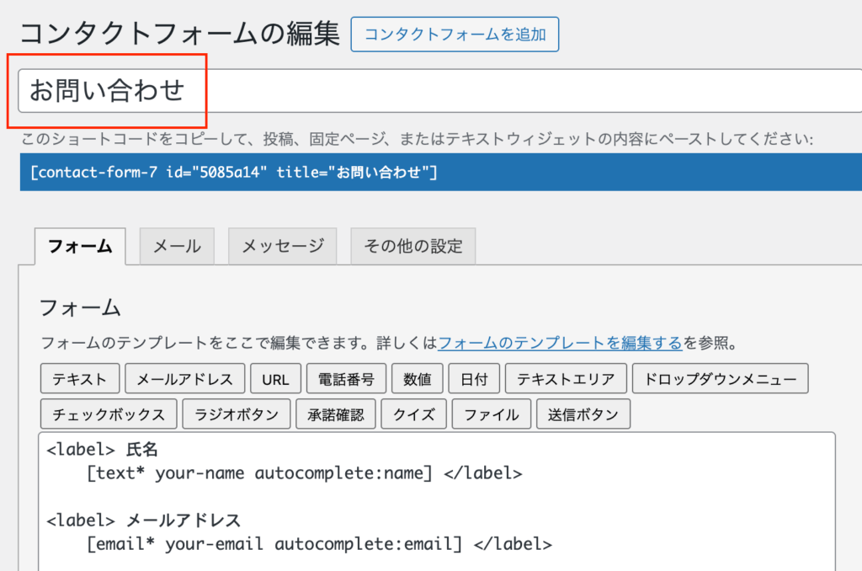Insert a ドロップダウンメニュー tag
This screenshot has height=571, width=862.
[x=720, y=379]
